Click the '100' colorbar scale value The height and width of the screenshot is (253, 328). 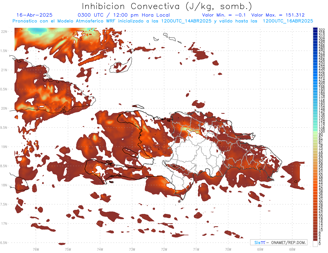pos(322,132)
